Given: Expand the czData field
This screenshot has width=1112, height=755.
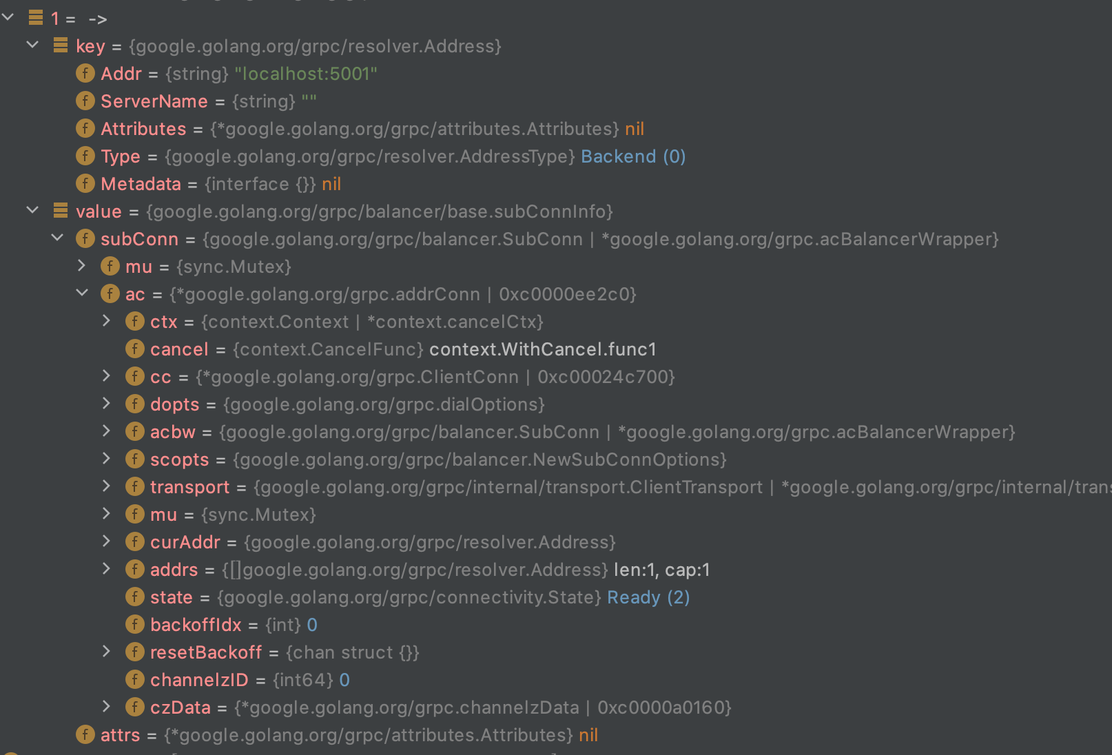Looking at the screenshot, I should (x=106, y=706).
